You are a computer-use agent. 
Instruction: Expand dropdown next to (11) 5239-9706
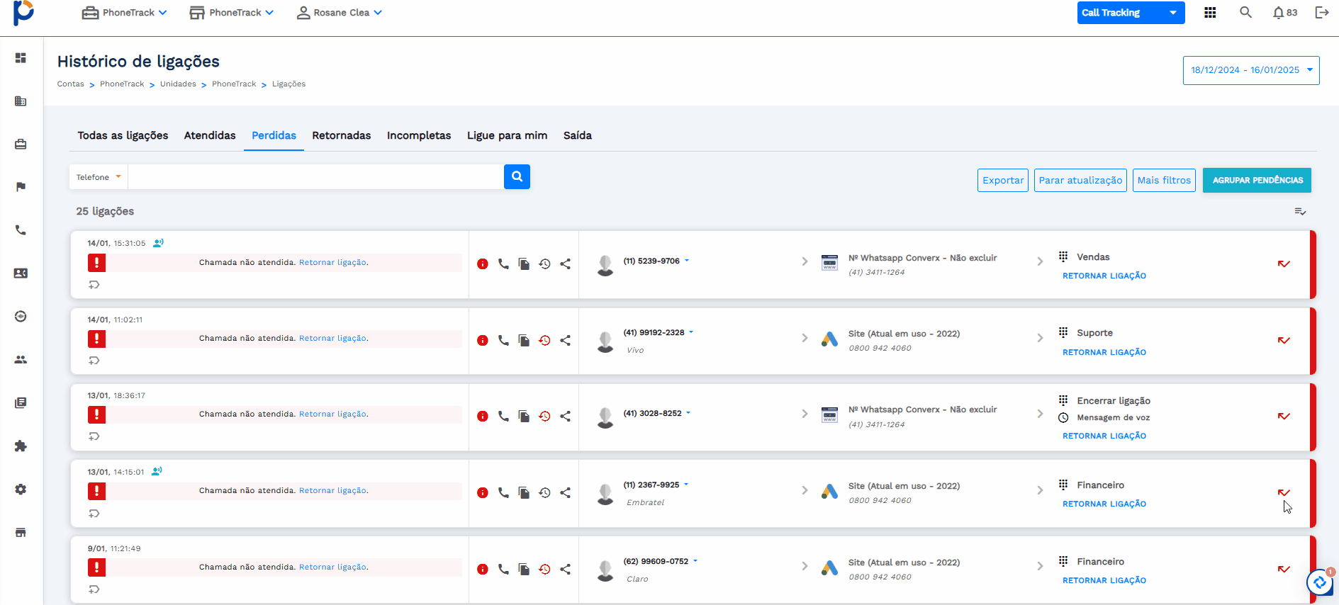(687, 261)
